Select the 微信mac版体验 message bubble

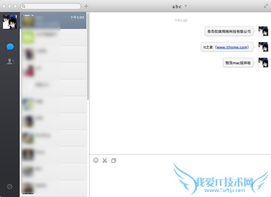[x=238, y=62]
